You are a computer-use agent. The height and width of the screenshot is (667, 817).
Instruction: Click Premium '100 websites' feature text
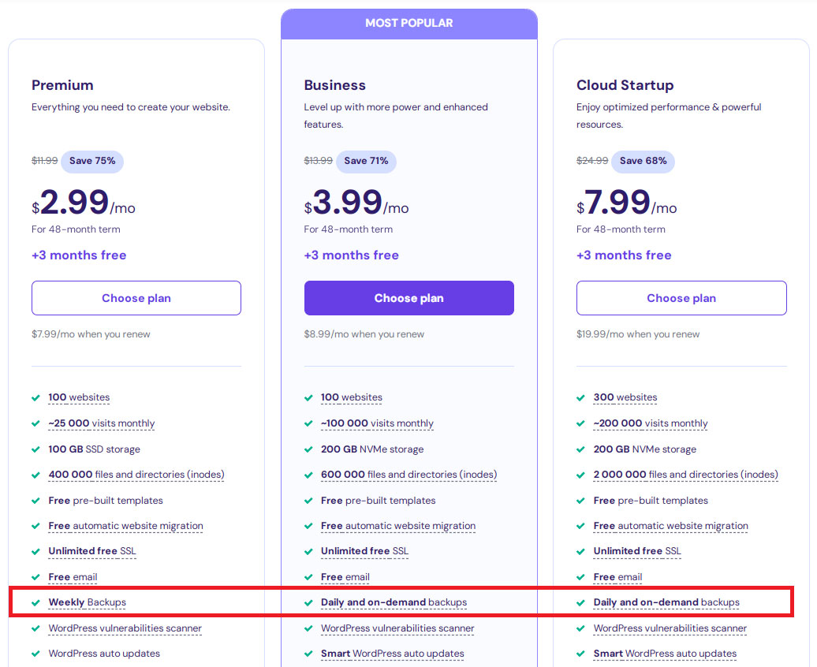(79, 397)
